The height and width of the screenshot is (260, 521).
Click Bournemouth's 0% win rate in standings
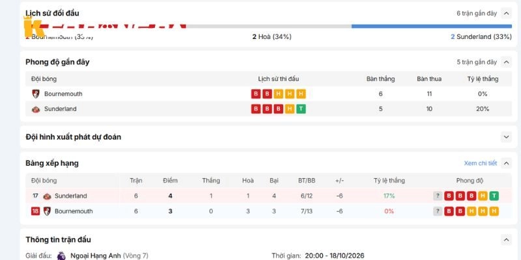[x=389, y=211]
